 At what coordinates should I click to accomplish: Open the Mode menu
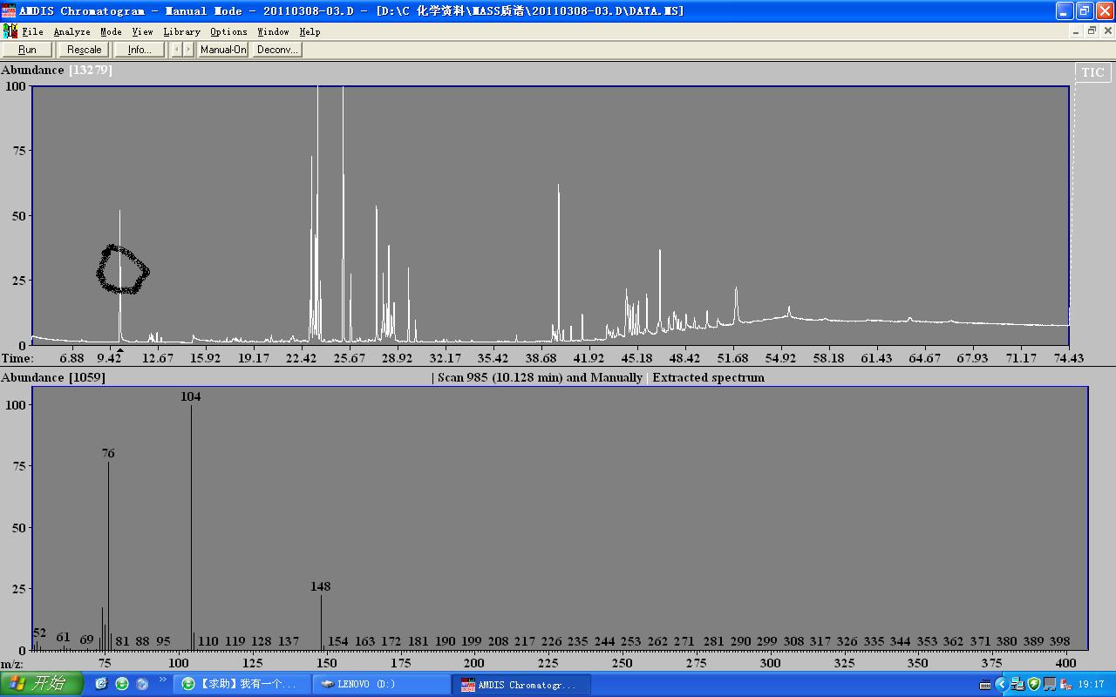coord(111,31)
